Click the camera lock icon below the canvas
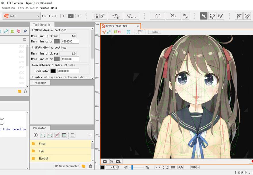 (x=112, y=161)
